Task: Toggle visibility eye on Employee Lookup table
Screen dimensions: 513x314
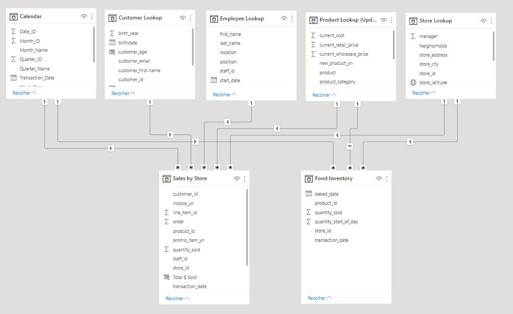Action: tap(284, 18)
